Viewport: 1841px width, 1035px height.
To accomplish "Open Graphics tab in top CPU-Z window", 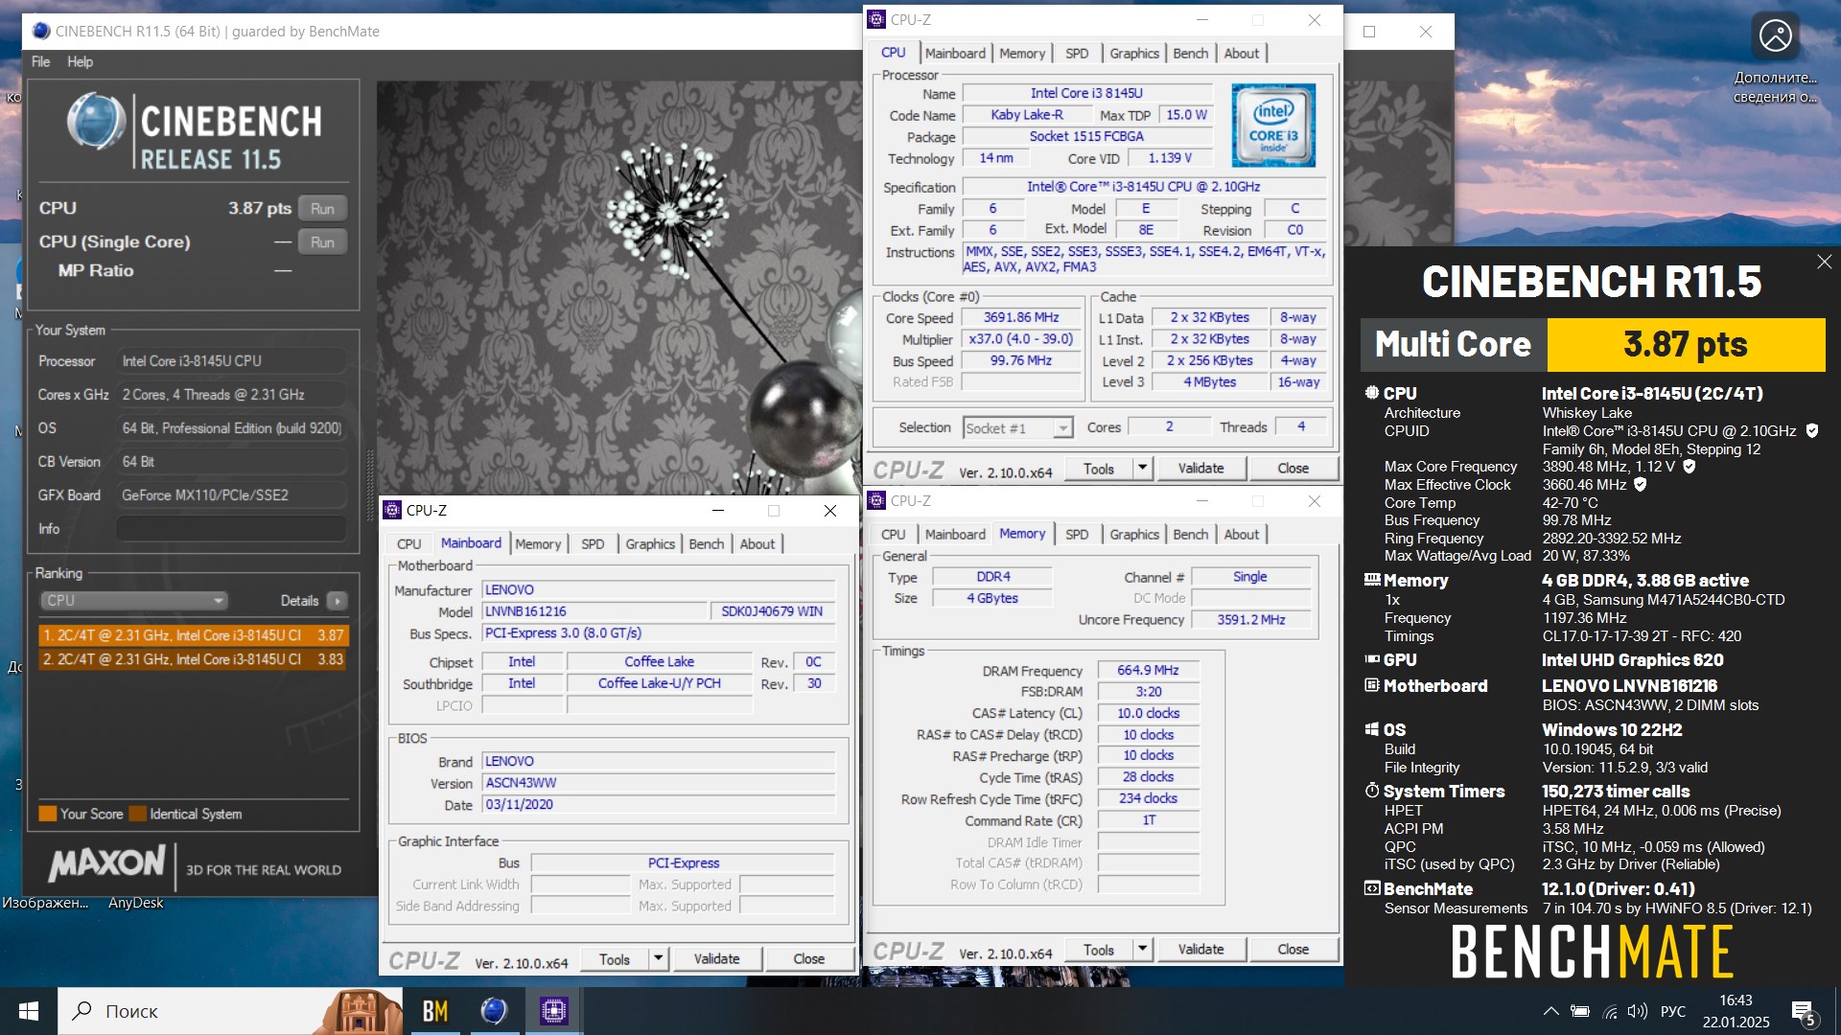I will click(x=1134, y=54).
